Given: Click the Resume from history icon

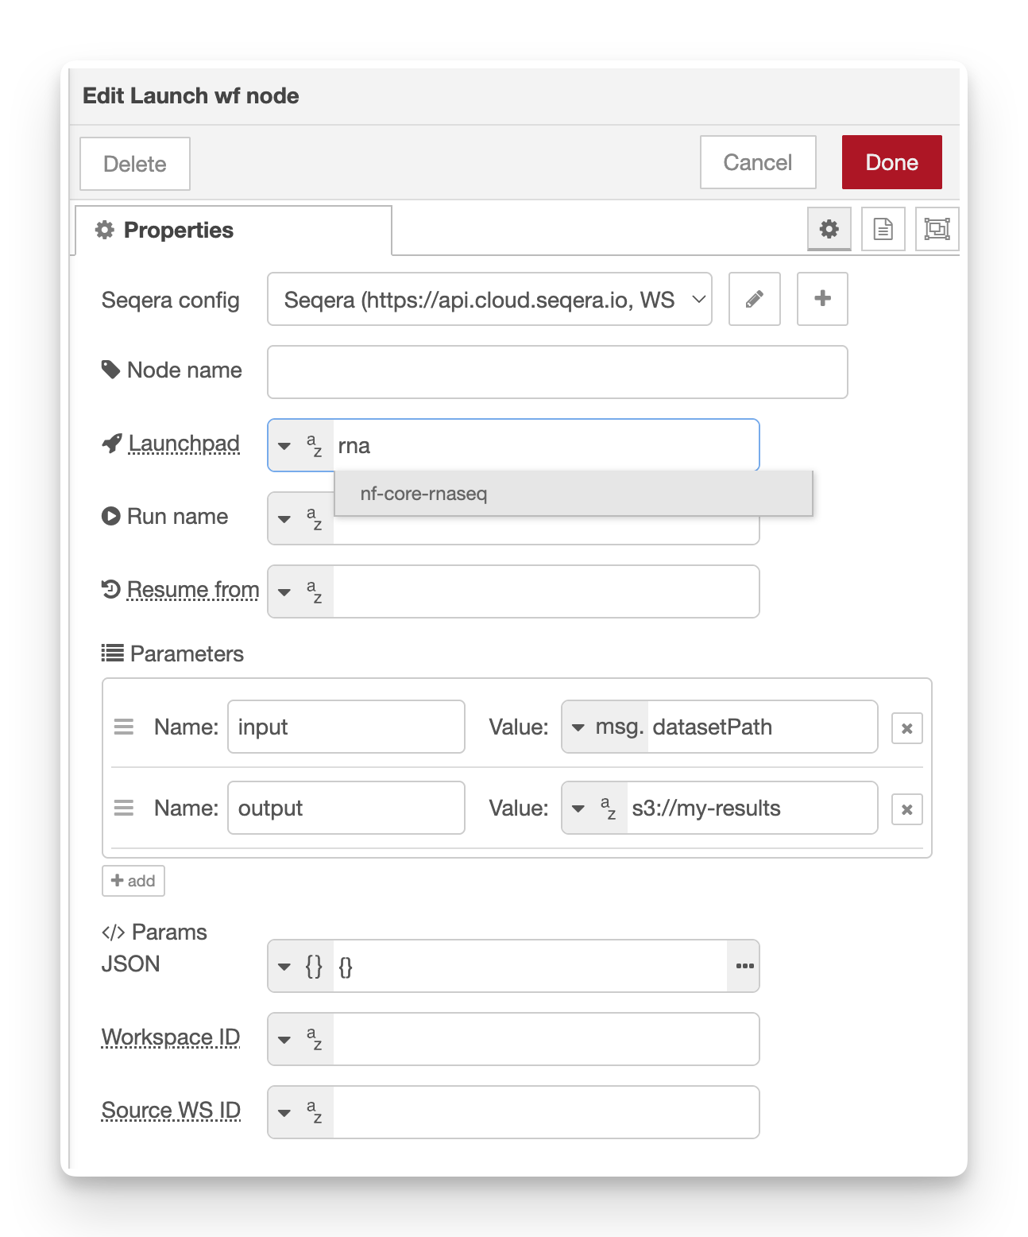Looking at the screenshot, I should pyautogui.click(x=110, y=589).
